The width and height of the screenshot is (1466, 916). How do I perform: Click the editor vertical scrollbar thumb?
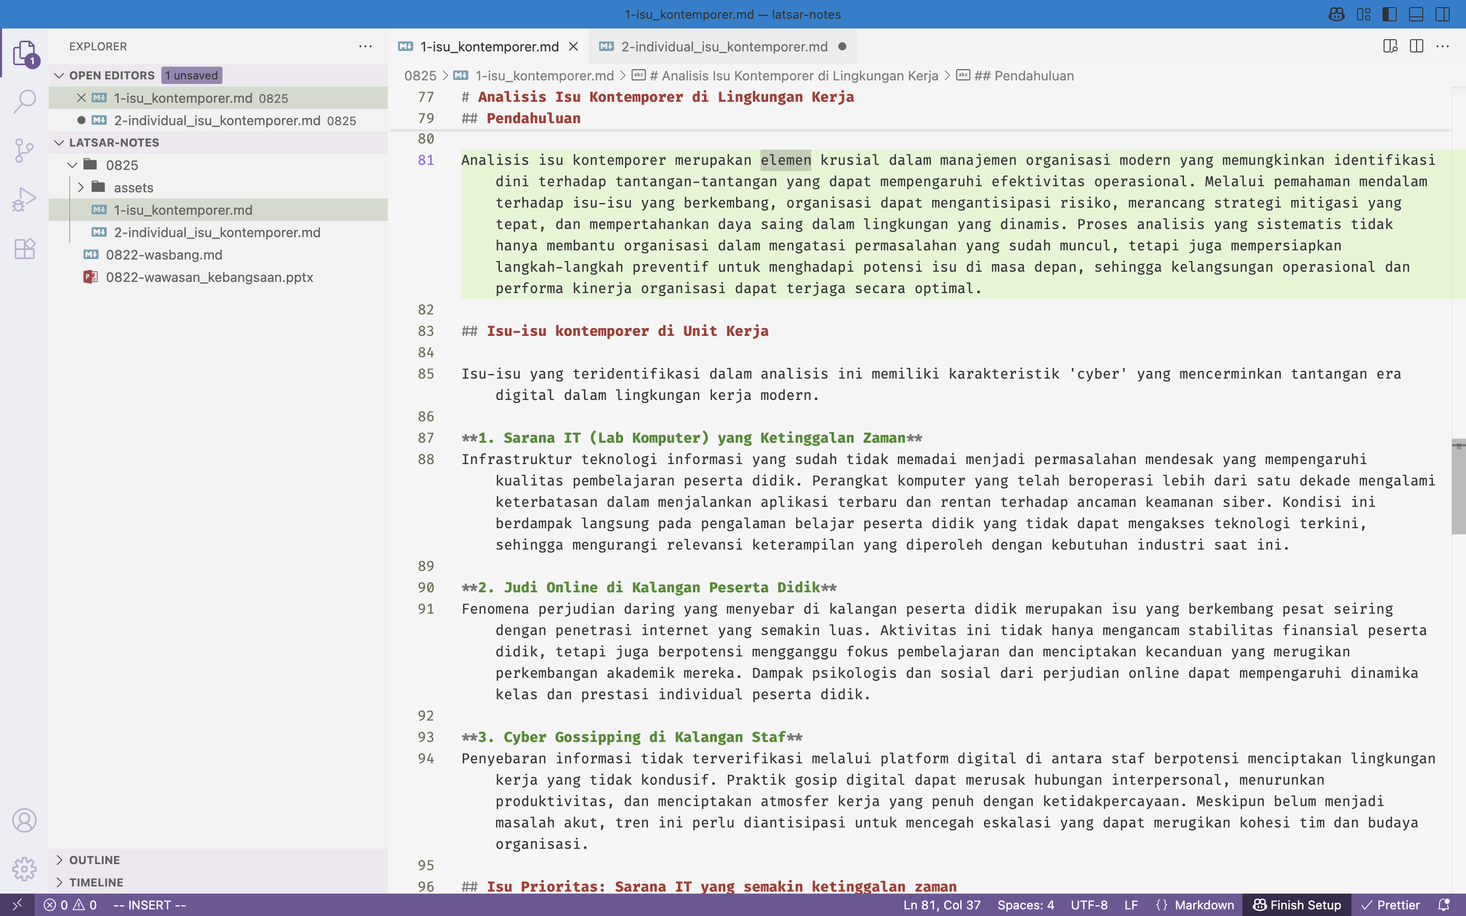click(1458, 486)
